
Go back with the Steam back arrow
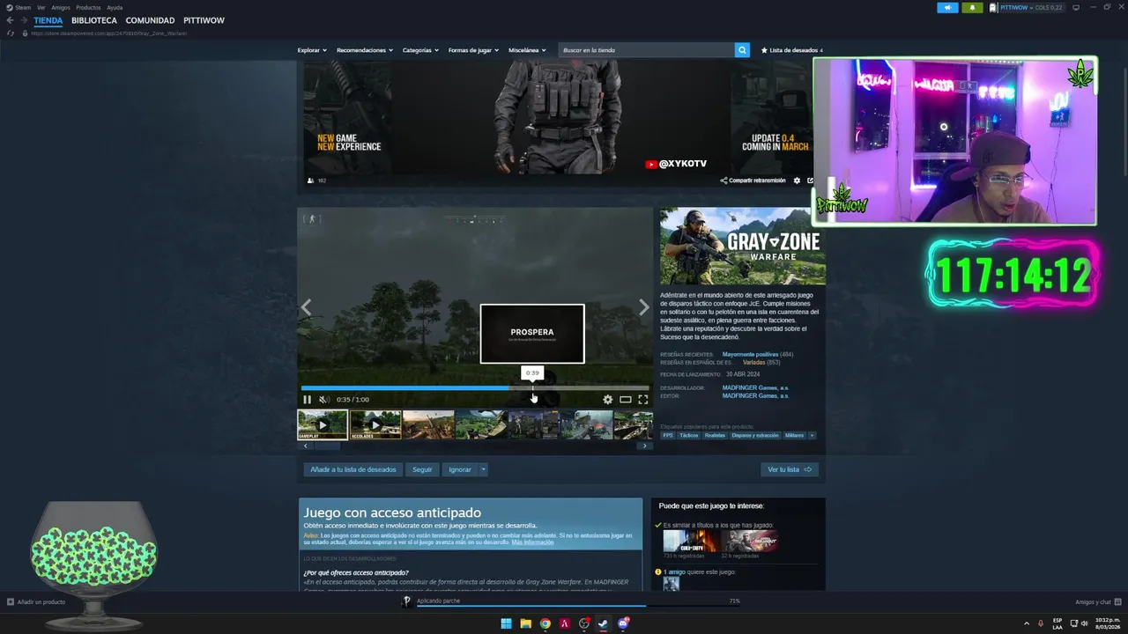10,20
